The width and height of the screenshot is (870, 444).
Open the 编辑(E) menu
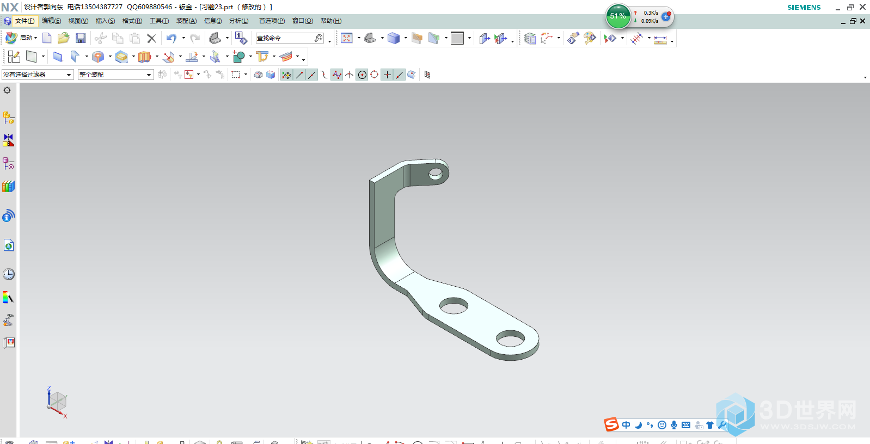coord(51,21)
